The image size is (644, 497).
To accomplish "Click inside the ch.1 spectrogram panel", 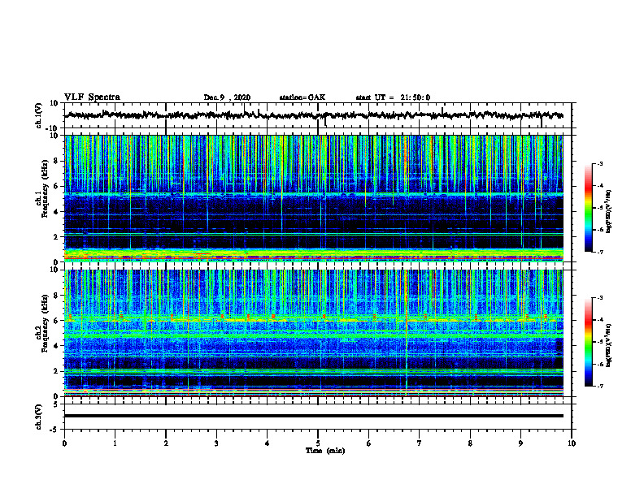I will tap(314, 198).
